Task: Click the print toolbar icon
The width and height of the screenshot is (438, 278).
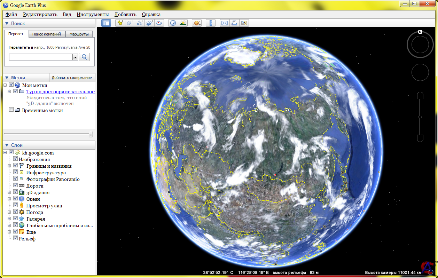Action: [x=234, y=23]
